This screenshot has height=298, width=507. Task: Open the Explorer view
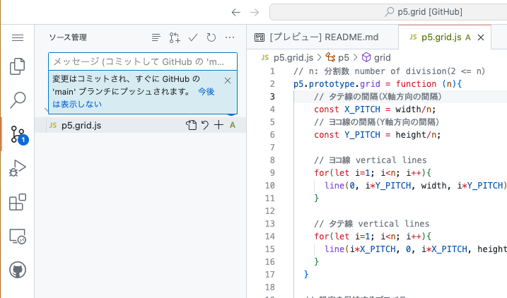point(18,67)
